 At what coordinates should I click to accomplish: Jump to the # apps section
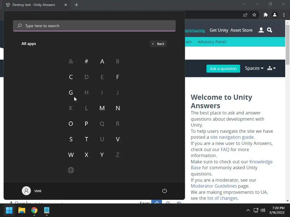(86, 61)
